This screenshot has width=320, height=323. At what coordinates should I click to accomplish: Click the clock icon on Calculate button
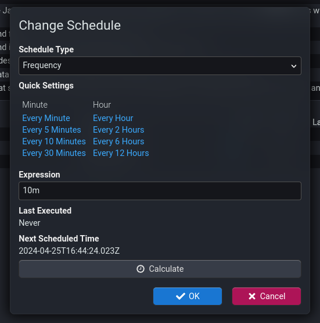pyautogui.click(x=141, y=269)
